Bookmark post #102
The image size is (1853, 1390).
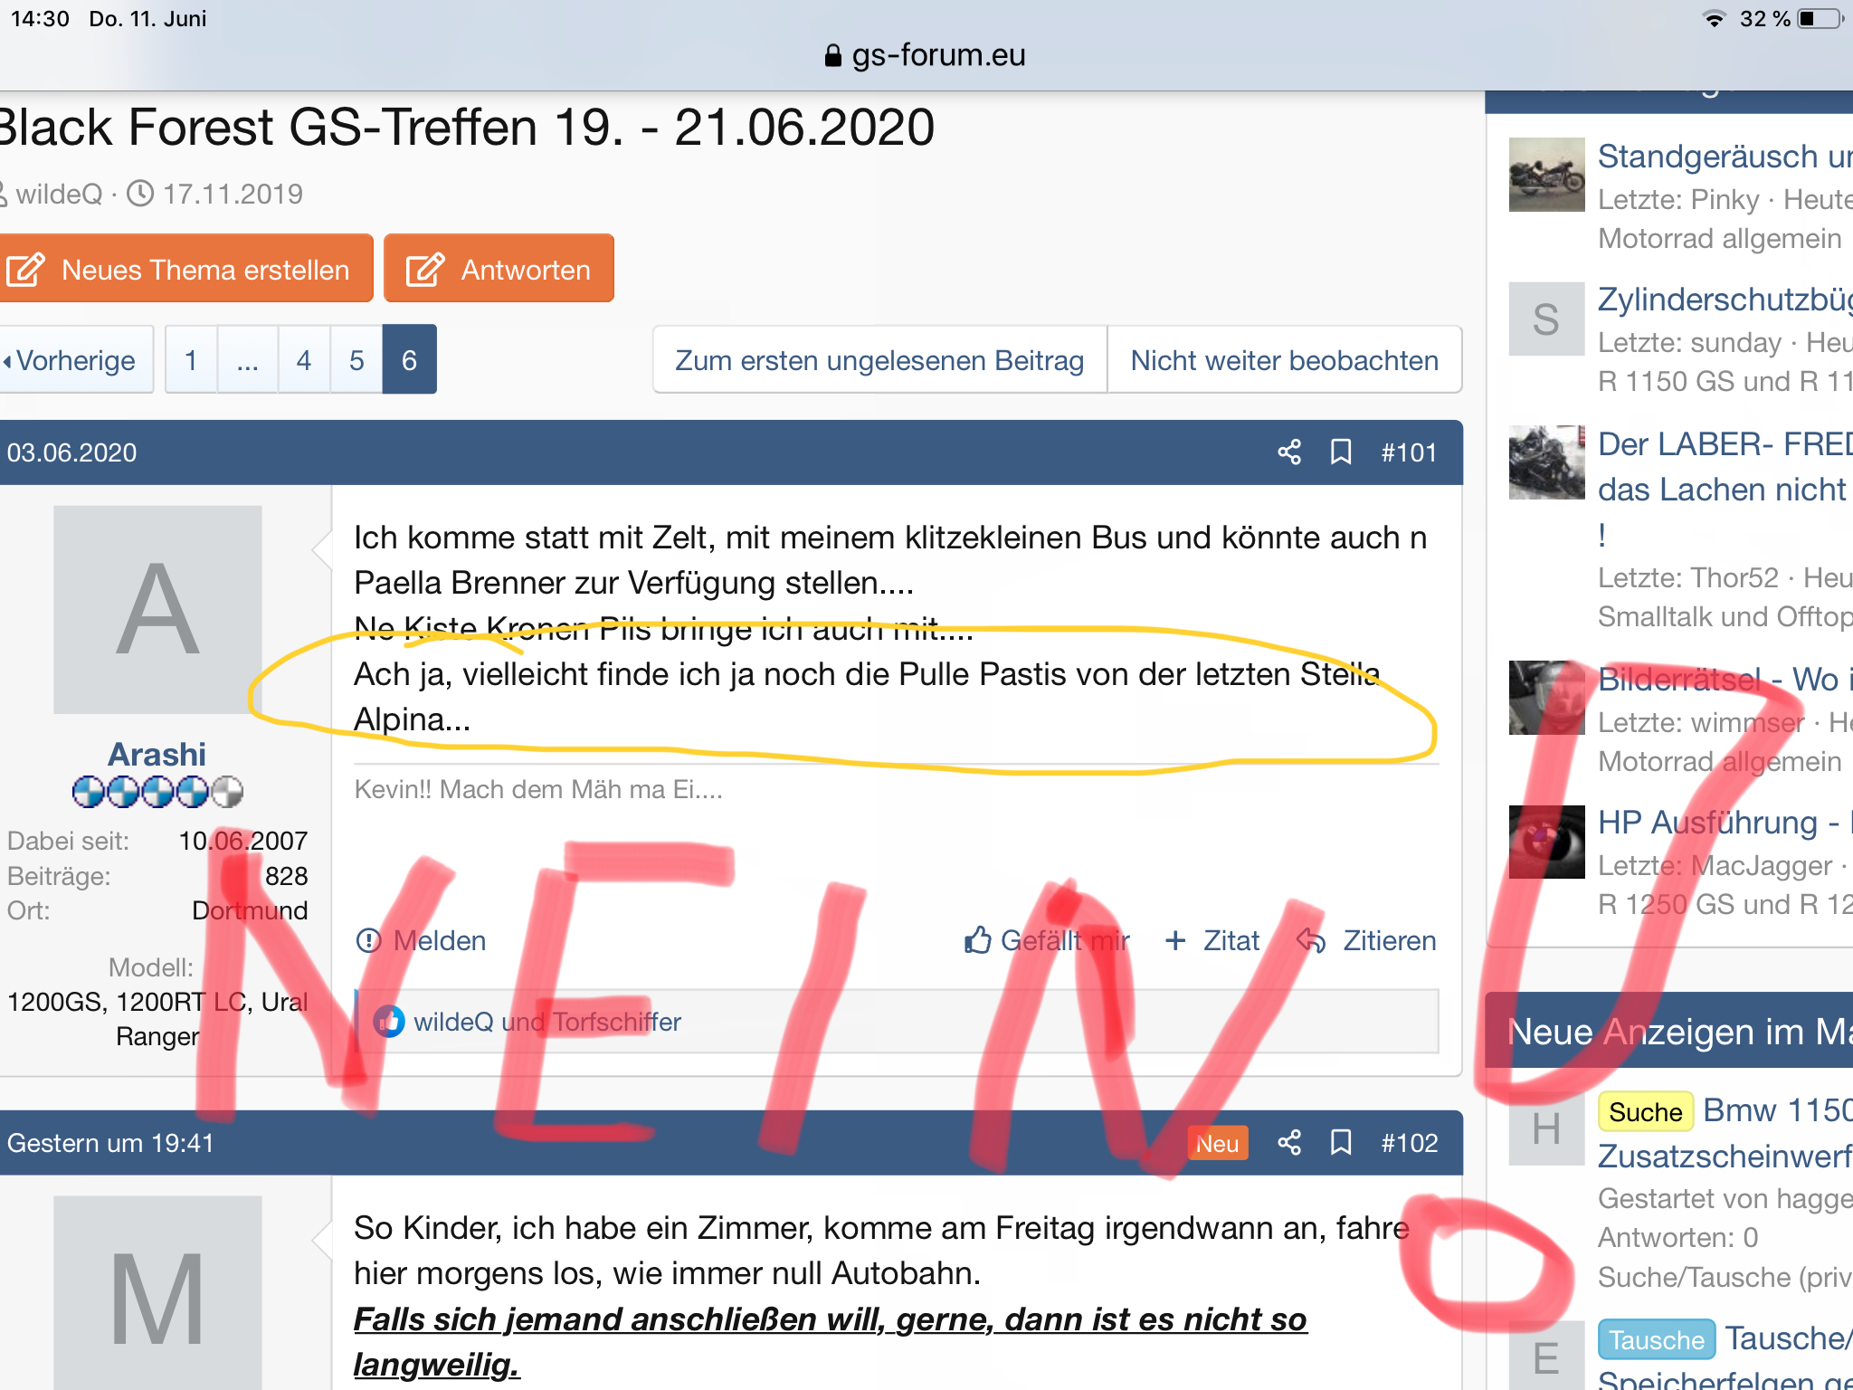[x=1341, y=1143]
